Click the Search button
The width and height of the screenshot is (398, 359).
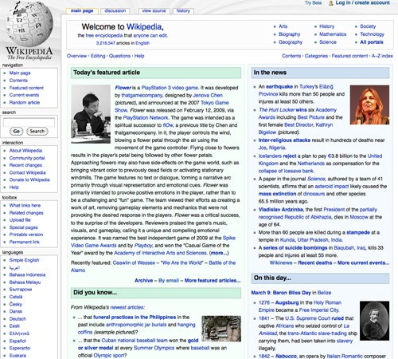click(37, 132)
